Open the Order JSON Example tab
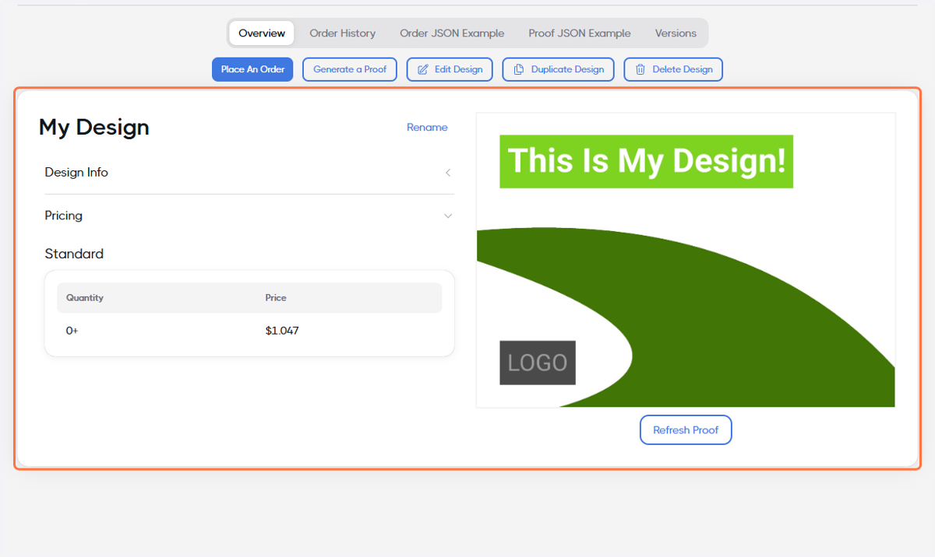The width and height of the screenshot is (935, 557). coord(452,33)
